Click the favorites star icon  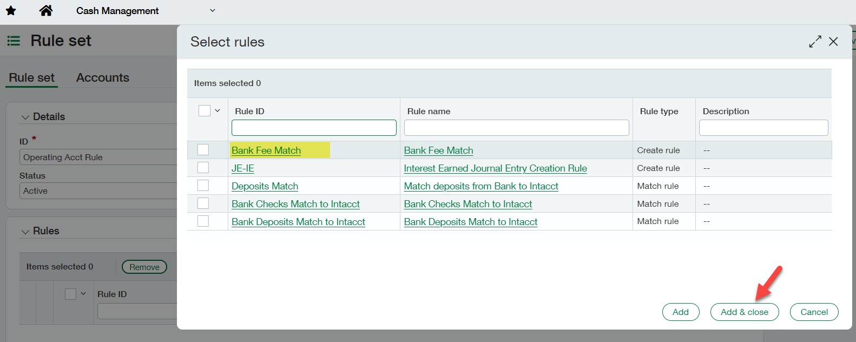[11, 11]
